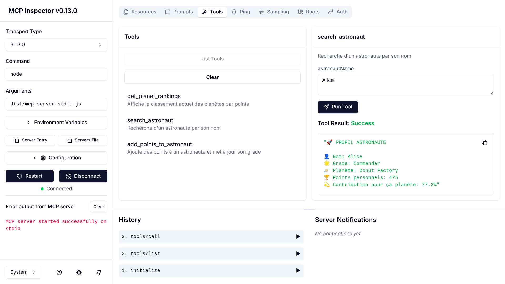This screenshot has width=505, height=284.
Task: Focus the astronautName text area
Action: (406, 84)
